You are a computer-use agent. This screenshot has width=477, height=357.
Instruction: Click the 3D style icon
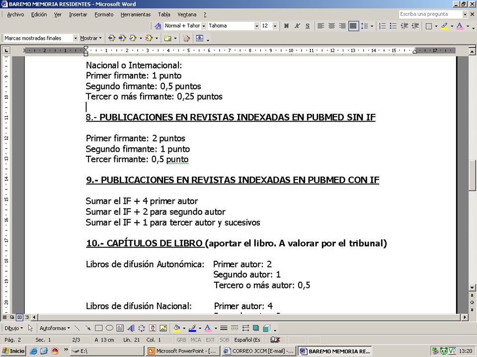click(266, 328)
